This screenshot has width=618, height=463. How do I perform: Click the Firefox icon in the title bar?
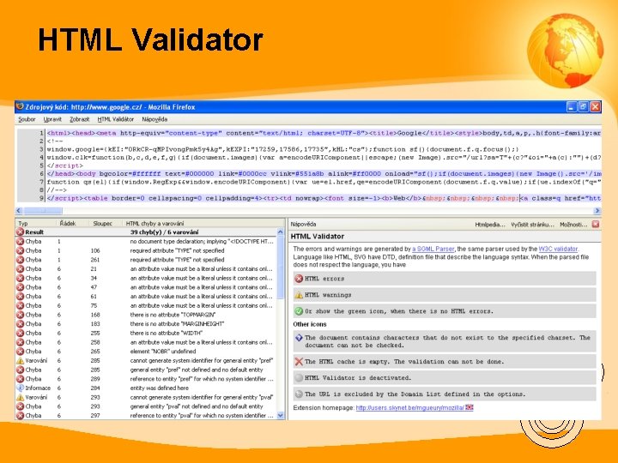click(20, 106)
